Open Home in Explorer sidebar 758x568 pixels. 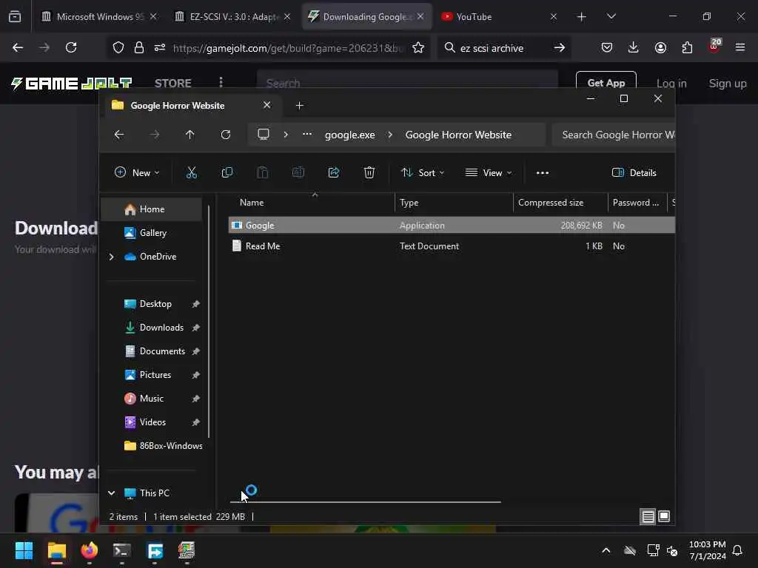click(151, 209)
